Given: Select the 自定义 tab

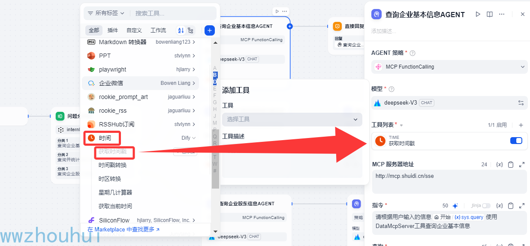Looking at the screenshot, I should pos(134,30).
